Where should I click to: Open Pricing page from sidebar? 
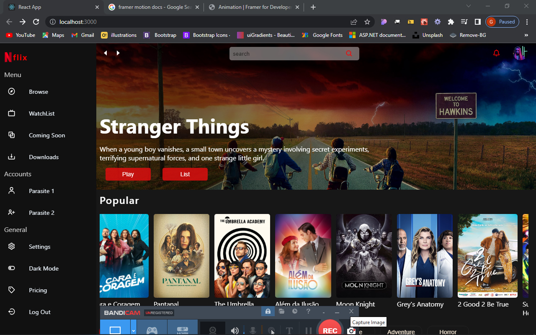tap(28, 290)
